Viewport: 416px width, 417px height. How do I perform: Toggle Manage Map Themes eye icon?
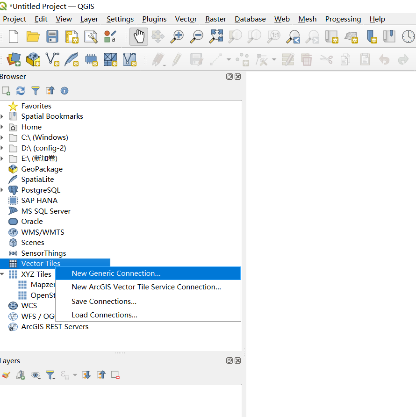click(36, 375)
